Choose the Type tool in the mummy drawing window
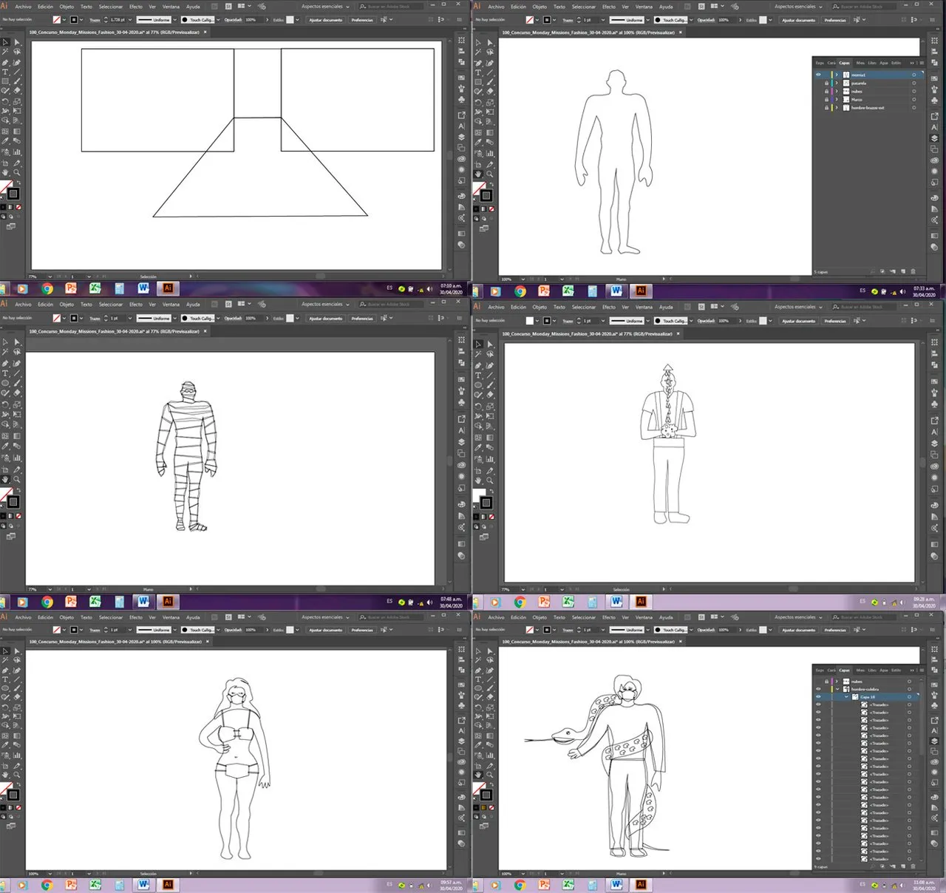The height and width of the screenshot is (893, 946). (5, 373)
